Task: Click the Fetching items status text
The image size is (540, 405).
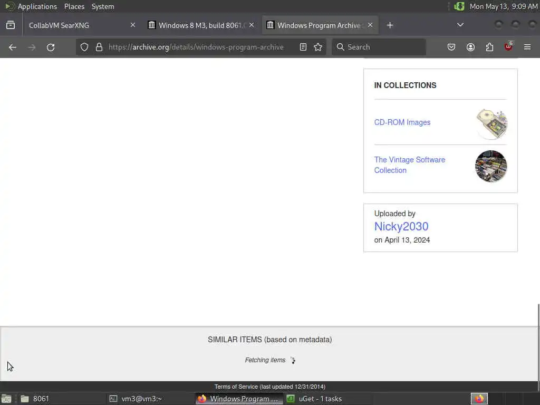Action: tap(265, 360)
